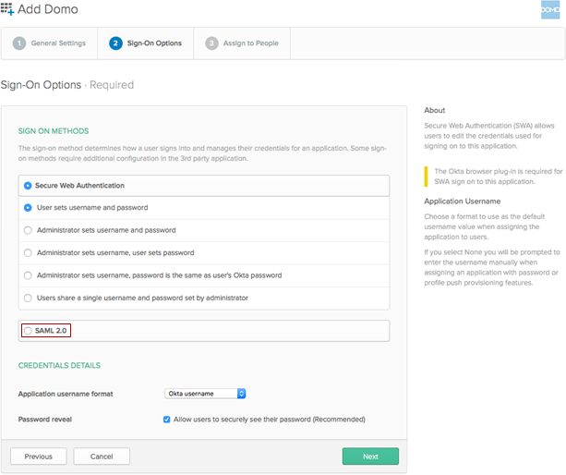Choose User sets username and password
This screenshot has width=566, height=475.
click(28, 208)
